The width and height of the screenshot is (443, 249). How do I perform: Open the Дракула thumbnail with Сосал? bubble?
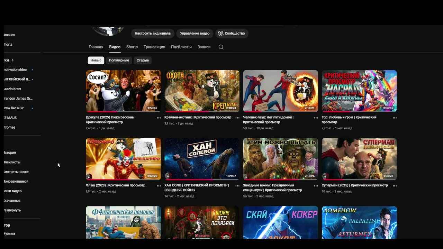[123, 91]
